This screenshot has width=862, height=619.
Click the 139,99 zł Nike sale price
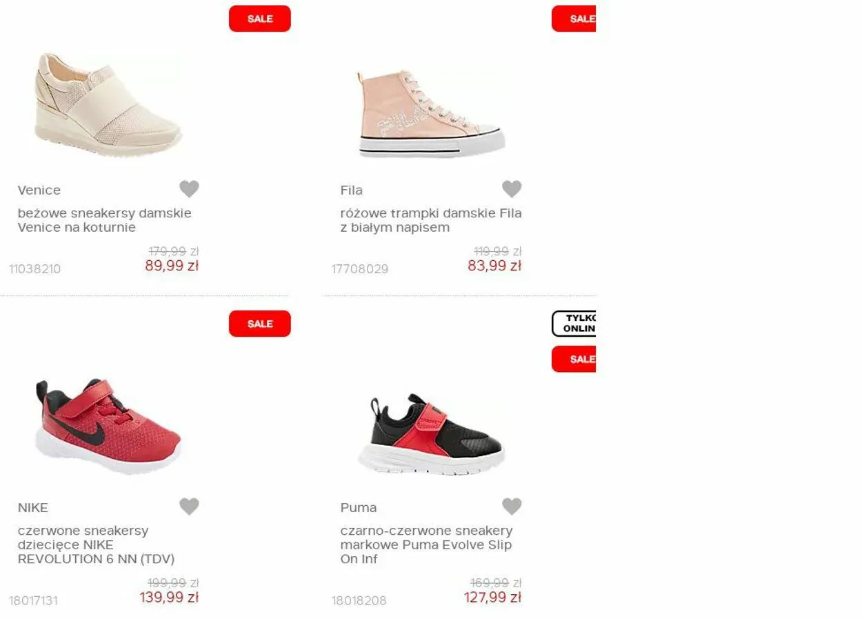point(169,598)
